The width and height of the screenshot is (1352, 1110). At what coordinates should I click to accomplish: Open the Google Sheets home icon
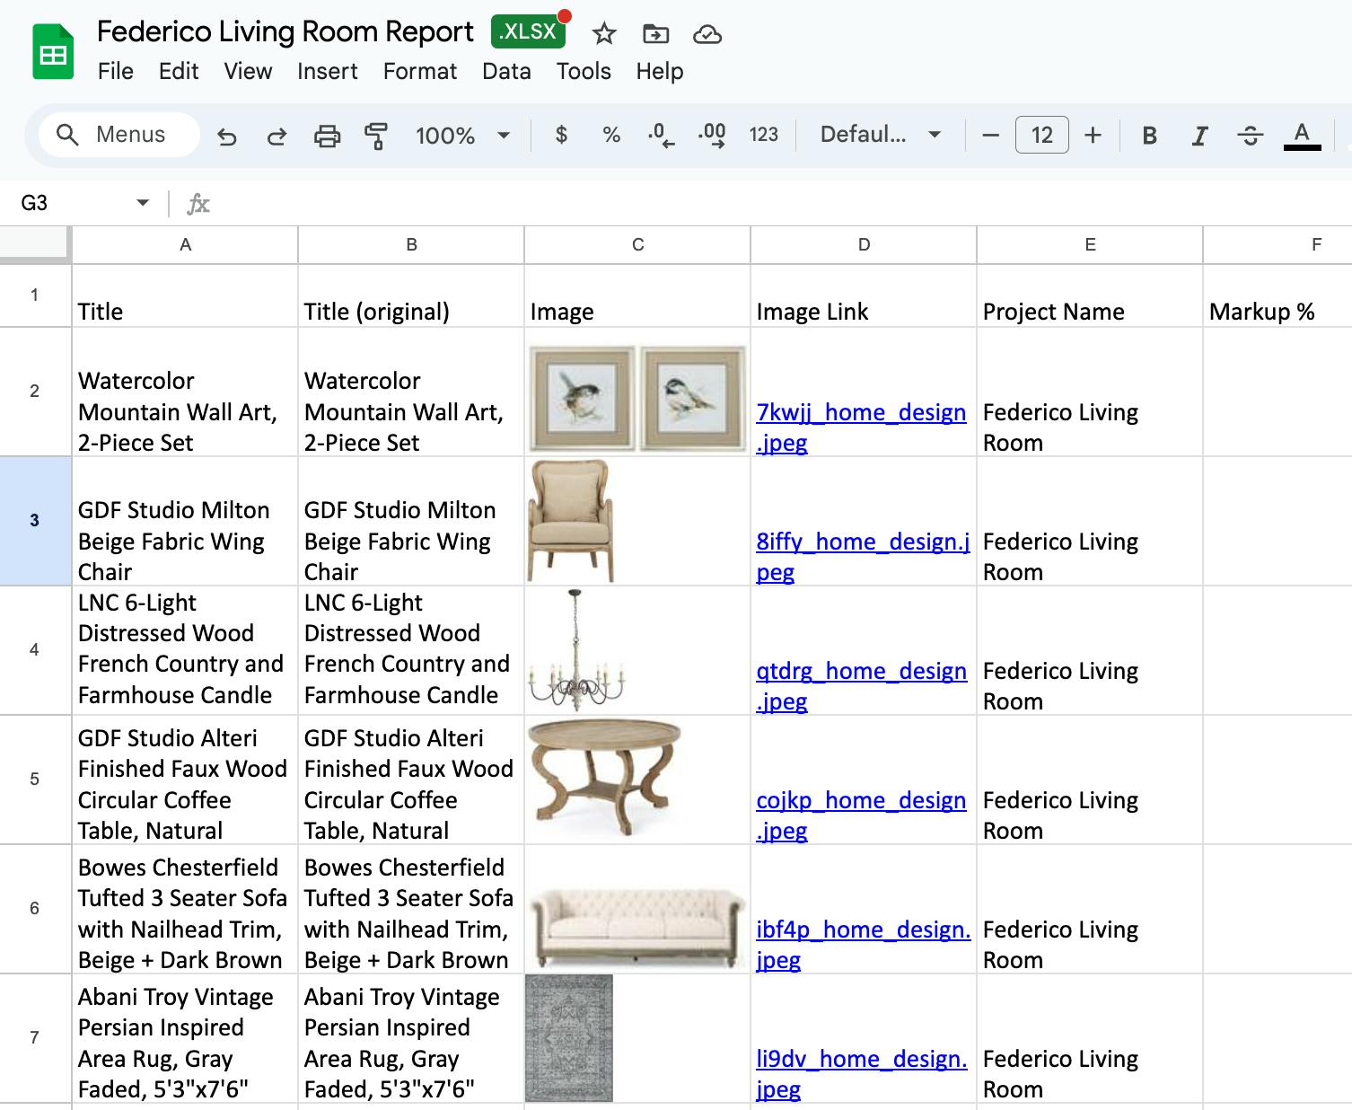point(53,53)
